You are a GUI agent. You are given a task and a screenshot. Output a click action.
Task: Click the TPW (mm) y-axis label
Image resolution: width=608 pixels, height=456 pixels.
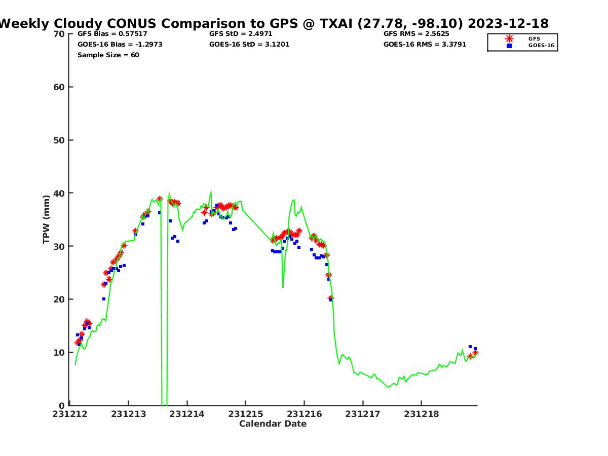pos(47,219)
